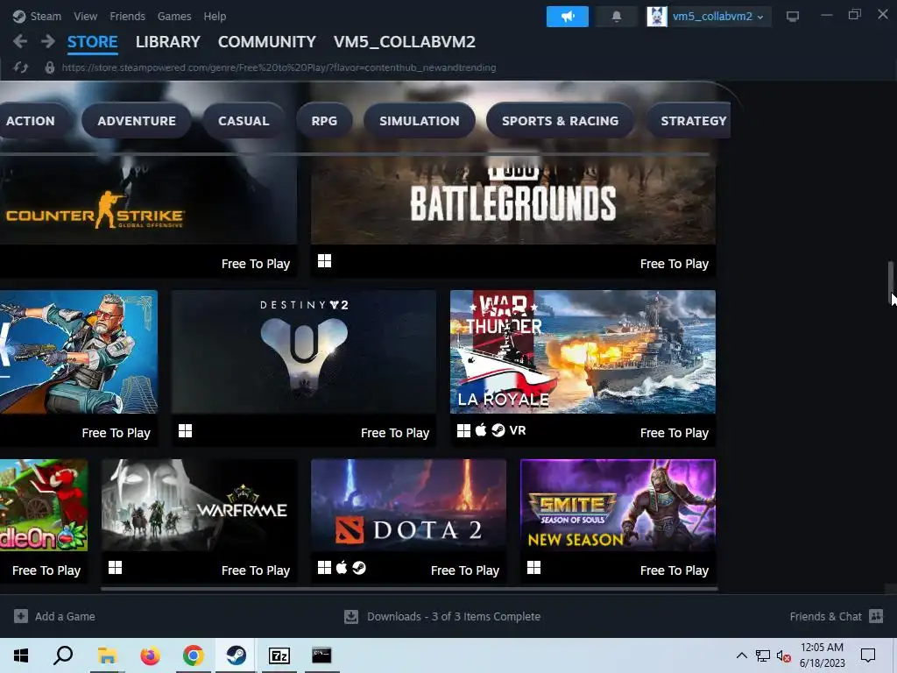897x673 pixels.
Task: Open the Command Prompt taskbar icon
Action: coord(321,655)
